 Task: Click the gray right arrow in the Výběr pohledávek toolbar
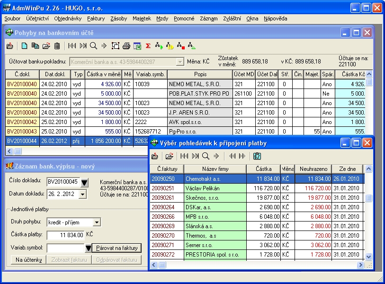216,156
